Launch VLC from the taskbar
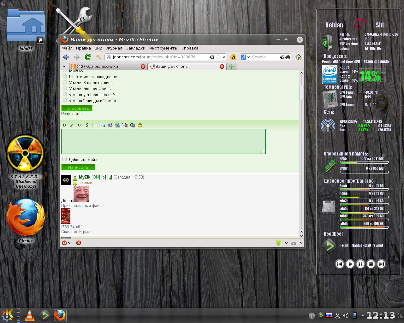Viewport: 404px width, 323px height. coord(30,315)
